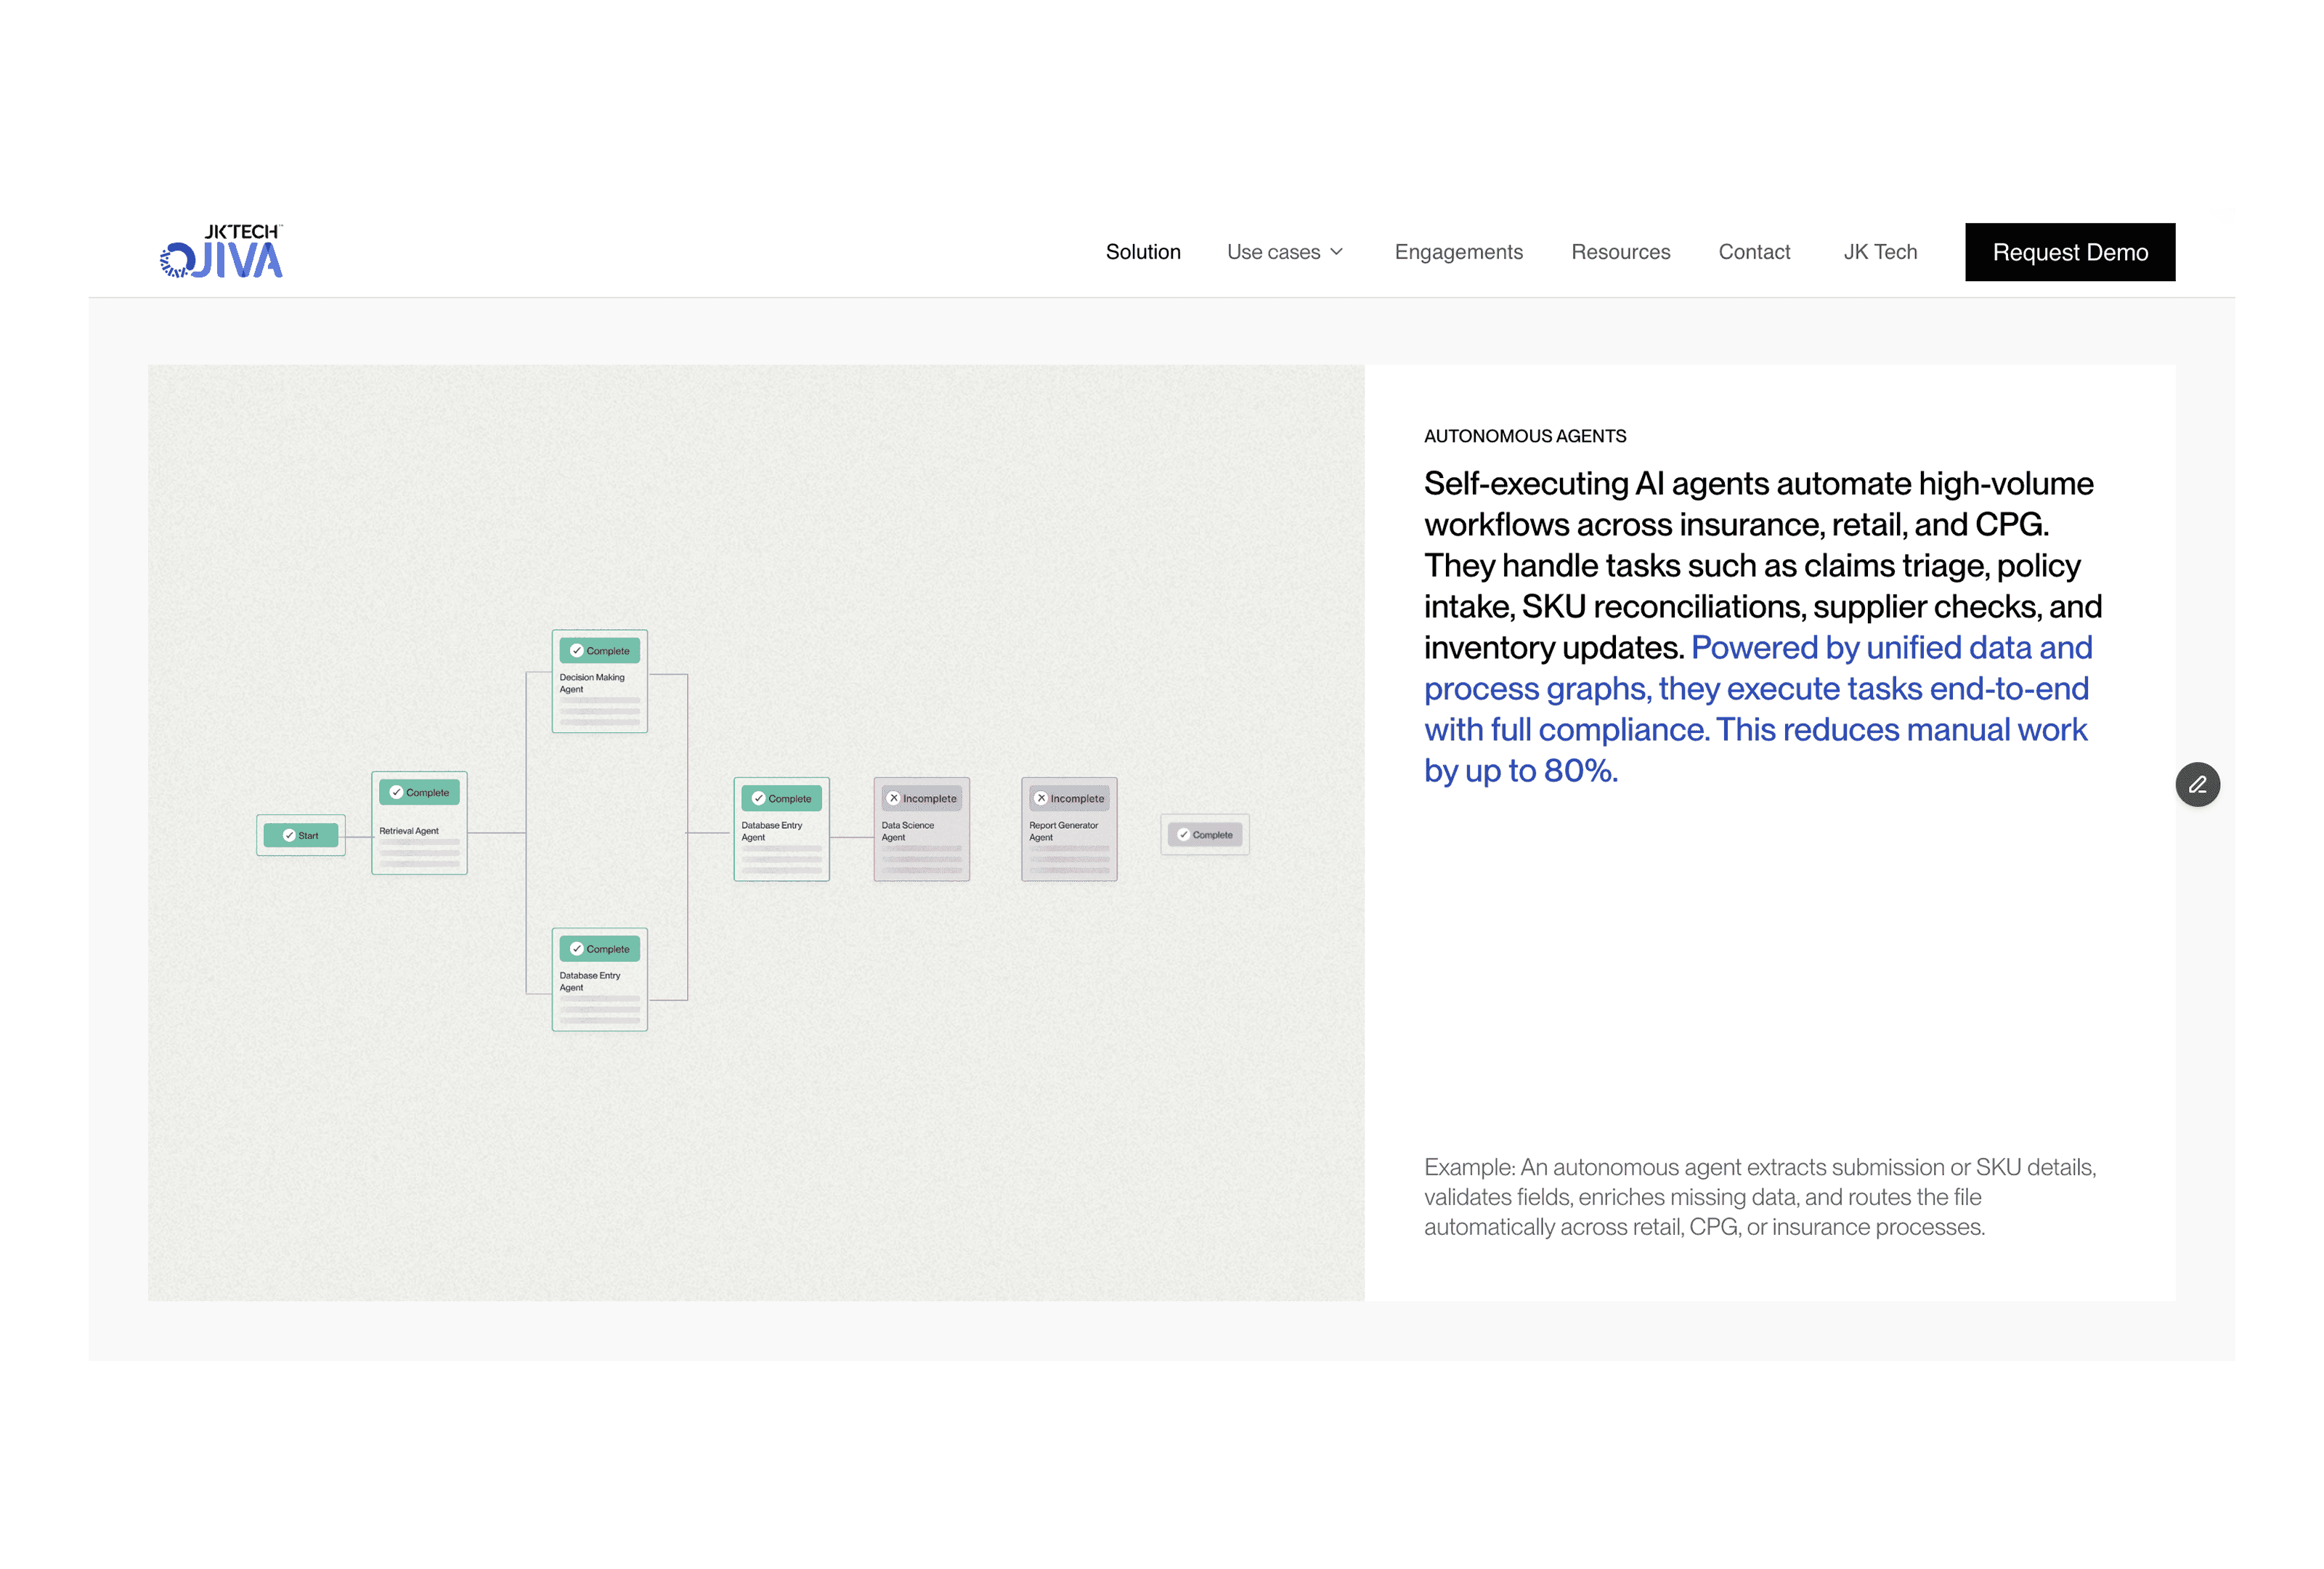Viewport: 2324px width, 1569px height.
Task: Click Incomplete badge on Data Science Agent
Action: pos(921,798)
